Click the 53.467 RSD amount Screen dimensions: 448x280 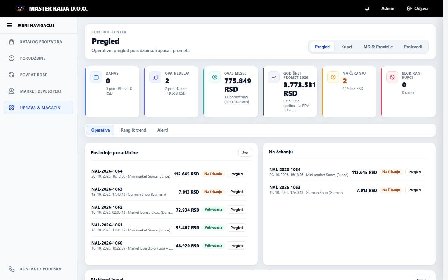click(188, 228)
